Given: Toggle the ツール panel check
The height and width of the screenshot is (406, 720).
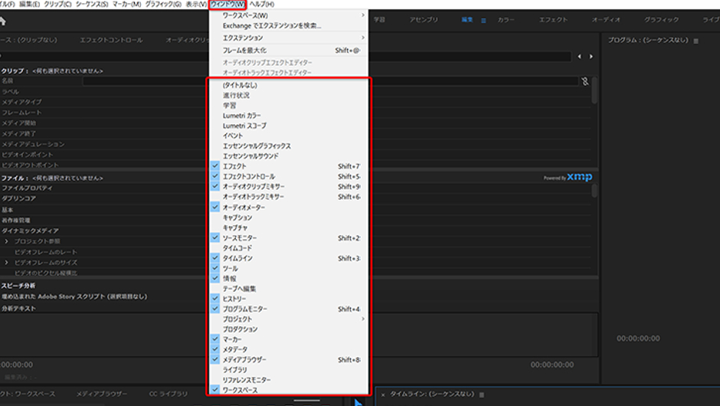Looking at the screenshot, I should click(215, 268).
